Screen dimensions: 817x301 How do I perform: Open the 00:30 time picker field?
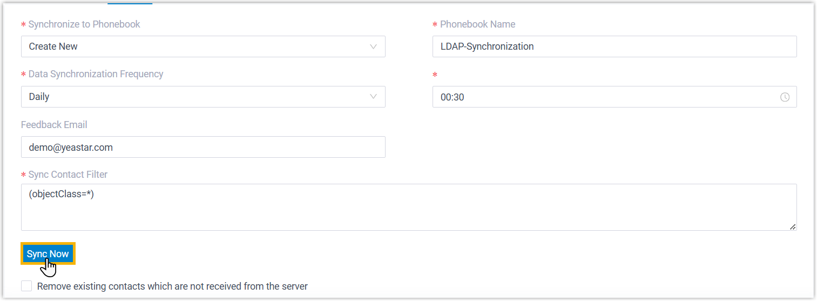(x=605, y=97)
